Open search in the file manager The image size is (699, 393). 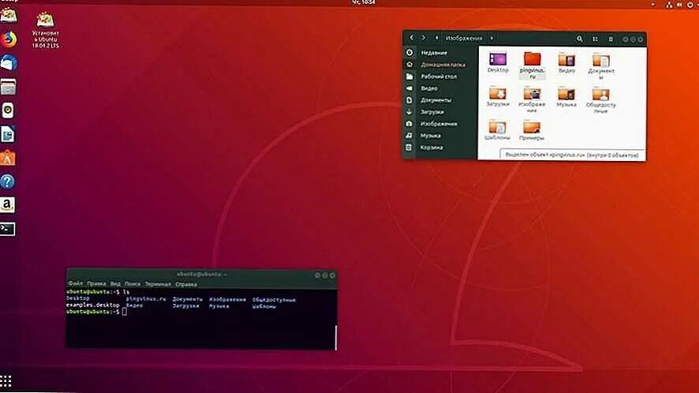[580, 39]
